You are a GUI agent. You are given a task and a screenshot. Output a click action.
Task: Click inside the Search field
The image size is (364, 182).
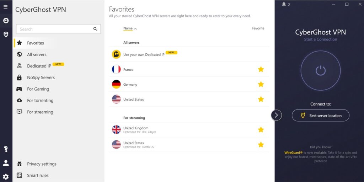point(53,29)
